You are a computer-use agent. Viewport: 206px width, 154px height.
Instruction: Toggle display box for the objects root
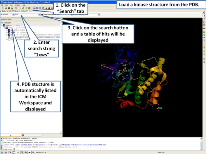[4, 25]
